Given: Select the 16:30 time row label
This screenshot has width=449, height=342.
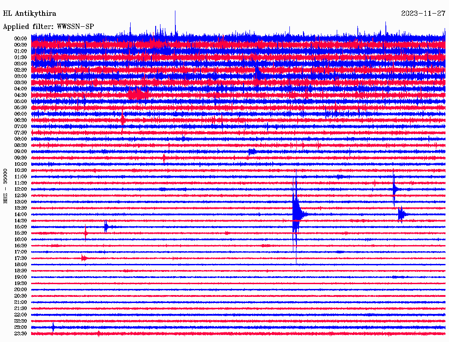Looking at the screenshot, I should 21,246.
